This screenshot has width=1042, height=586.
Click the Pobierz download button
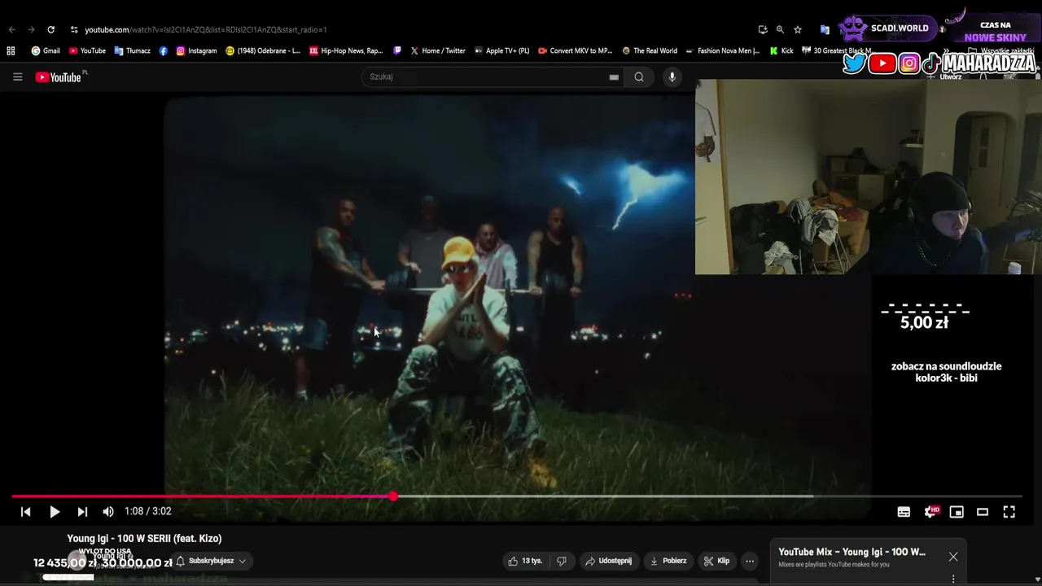(x=668, y=561)
